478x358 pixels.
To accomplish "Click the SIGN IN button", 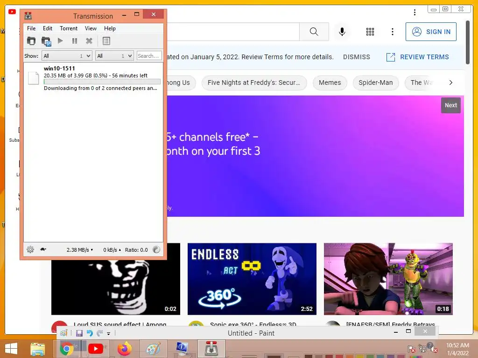I will tap(431, 32).
